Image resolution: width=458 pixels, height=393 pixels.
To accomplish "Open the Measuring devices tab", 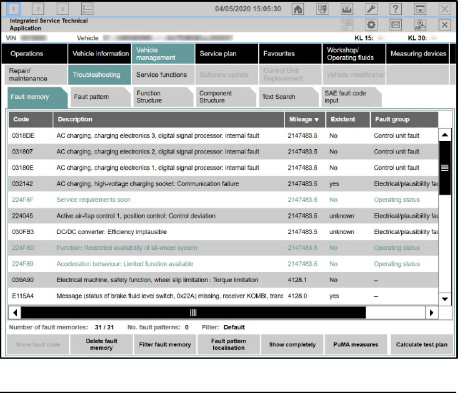I will (x=418, y=54).
